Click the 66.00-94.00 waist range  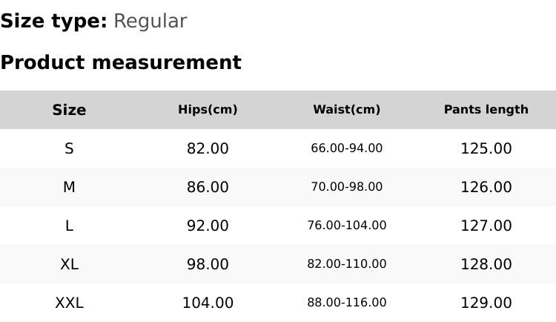pos(346,148)
